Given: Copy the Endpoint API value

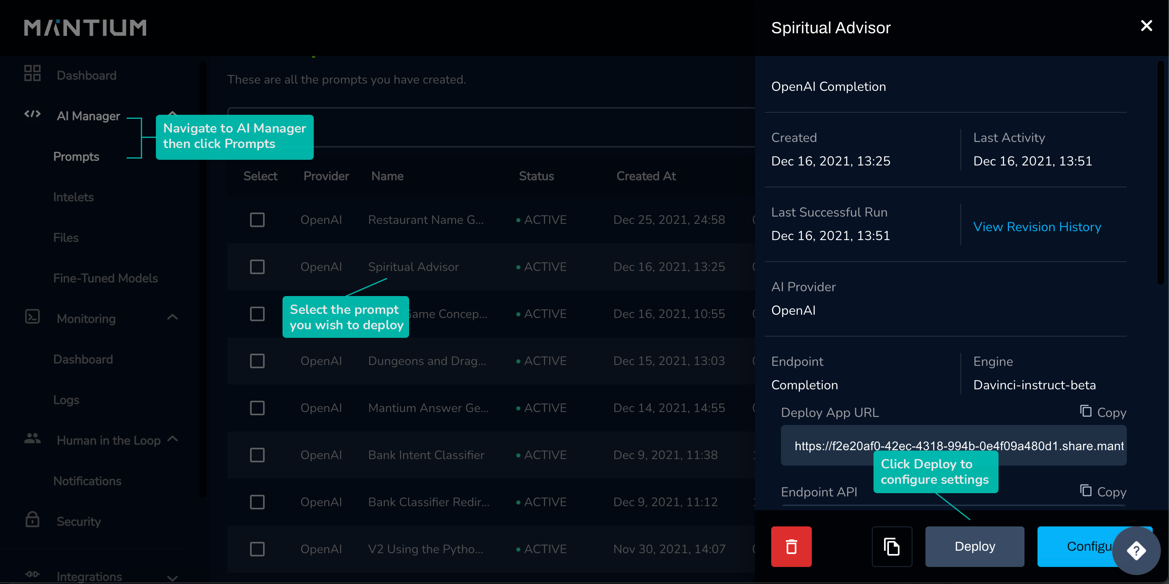Looking at the screenshot, I should pyautogui.click(x=1103, y=492).
